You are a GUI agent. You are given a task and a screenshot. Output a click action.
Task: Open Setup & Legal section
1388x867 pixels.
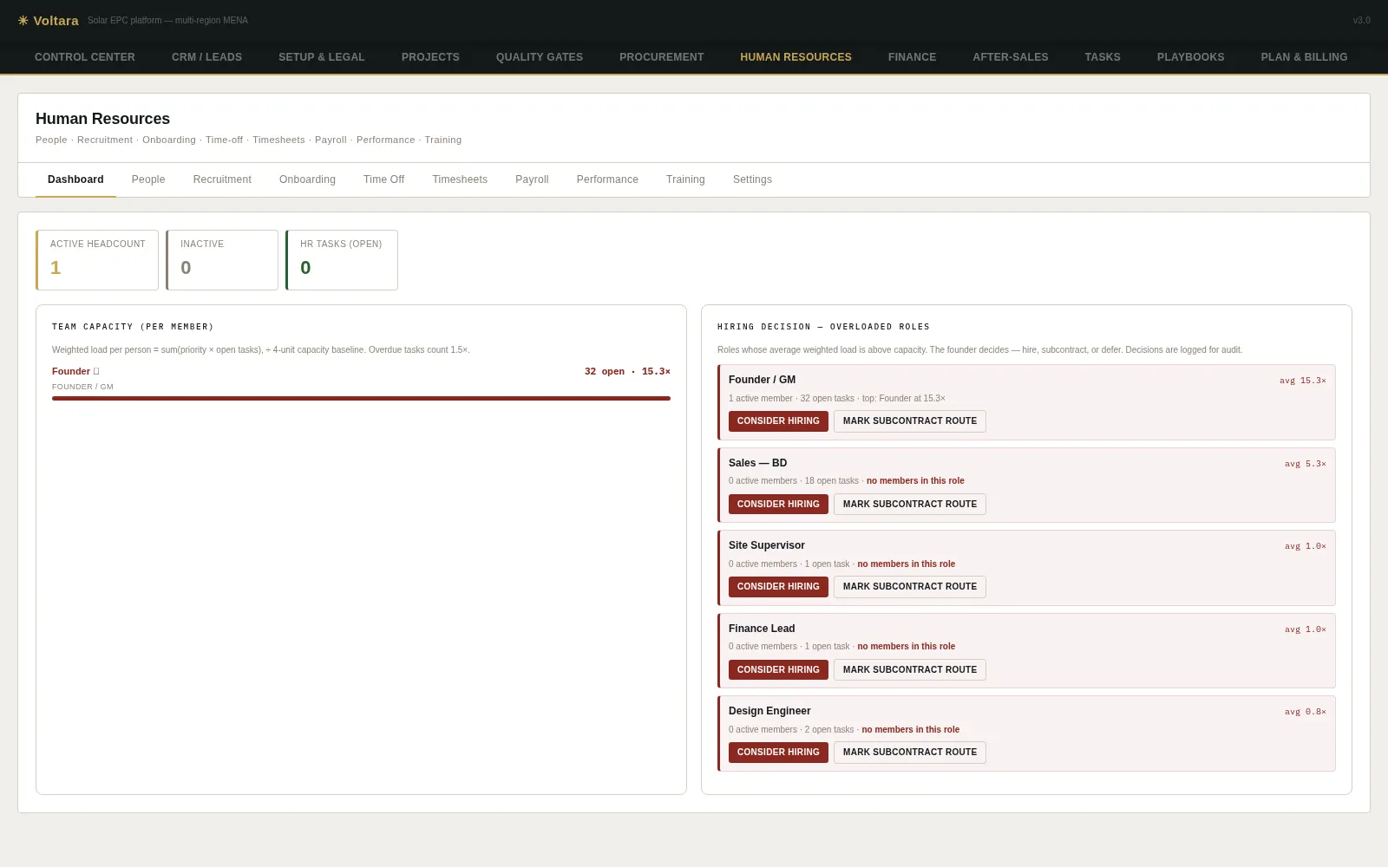[322, 57]
